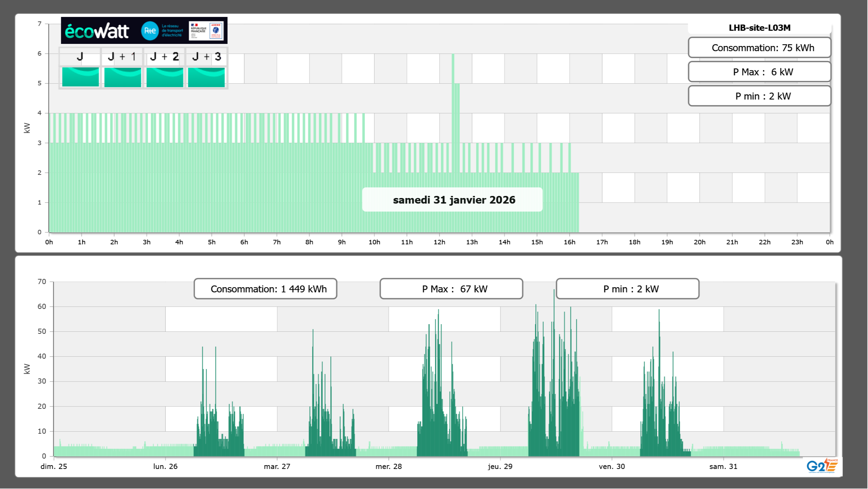Click the samedi 31 janvier 2026 label

(454, 200)
